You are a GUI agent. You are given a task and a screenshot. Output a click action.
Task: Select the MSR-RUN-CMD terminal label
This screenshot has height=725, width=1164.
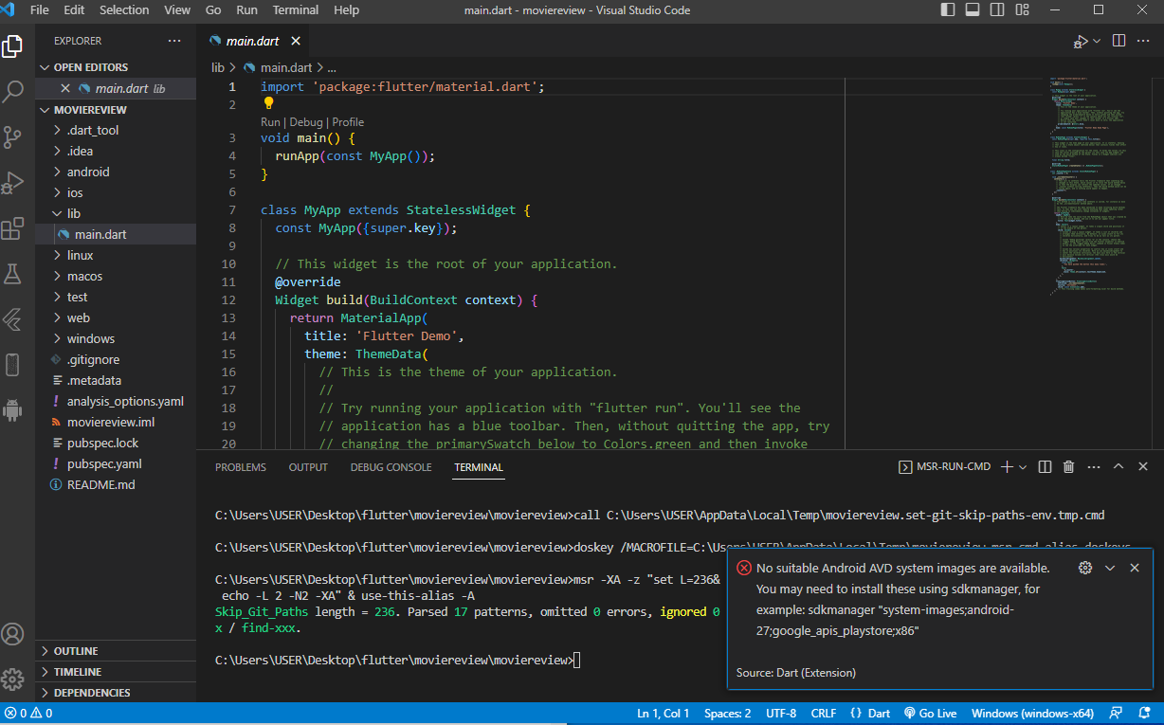pos(944,466)
